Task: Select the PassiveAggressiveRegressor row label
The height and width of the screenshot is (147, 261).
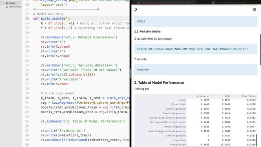Action: (167, 131)
